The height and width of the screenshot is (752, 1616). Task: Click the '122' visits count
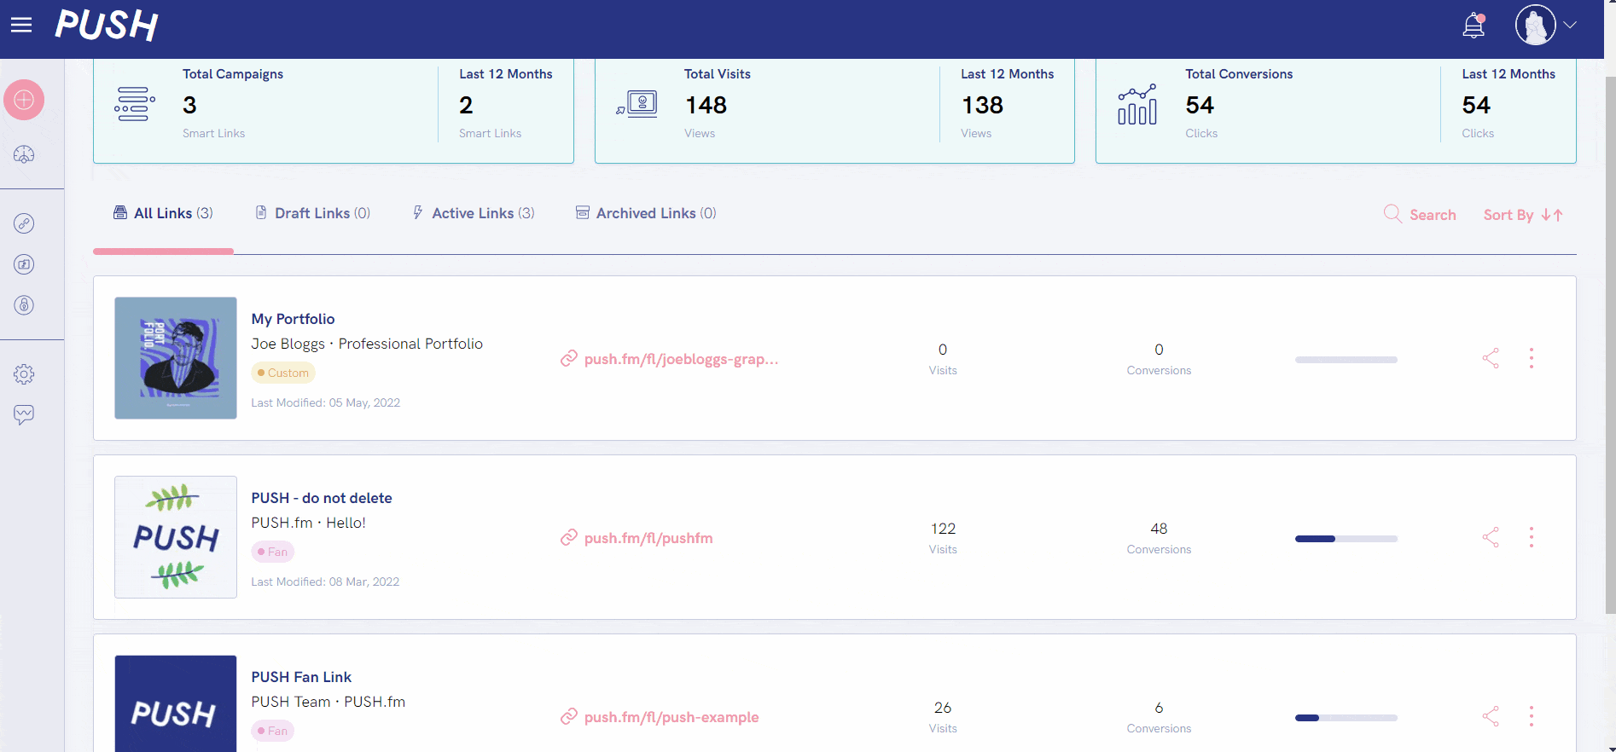pos(943,529)
